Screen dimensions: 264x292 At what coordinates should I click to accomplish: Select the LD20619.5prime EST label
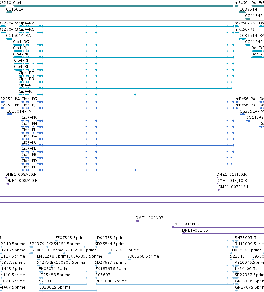point(55,287)
